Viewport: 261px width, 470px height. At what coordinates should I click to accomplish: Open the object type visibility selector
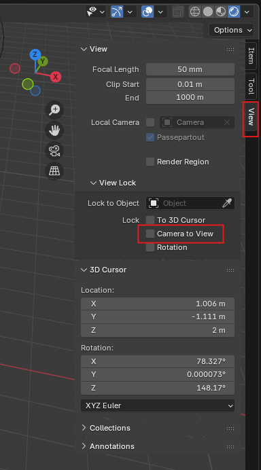pyautogui.click(x=95, y=12)
